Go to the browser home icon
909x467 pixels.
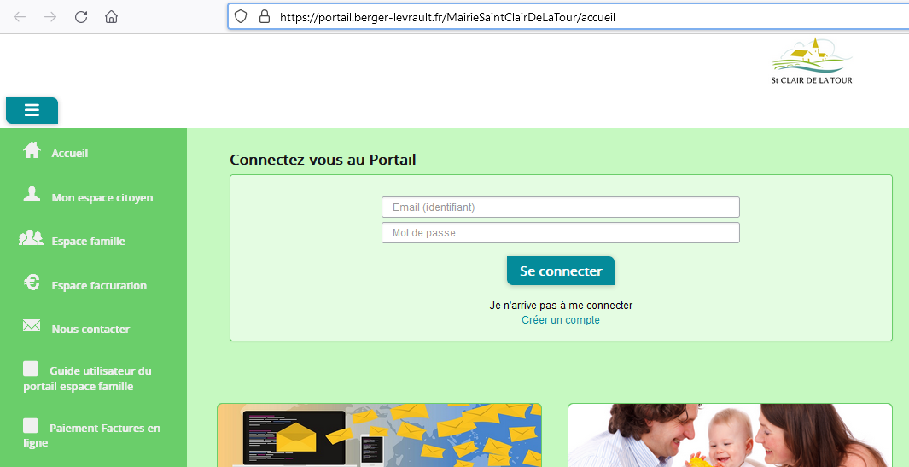111,17
